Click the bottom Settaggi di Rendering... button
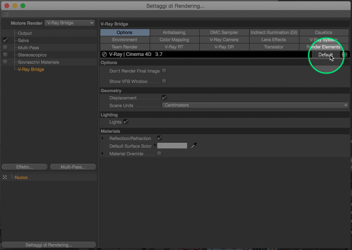This screenshot has height=250, width=352. click(49, 245)
